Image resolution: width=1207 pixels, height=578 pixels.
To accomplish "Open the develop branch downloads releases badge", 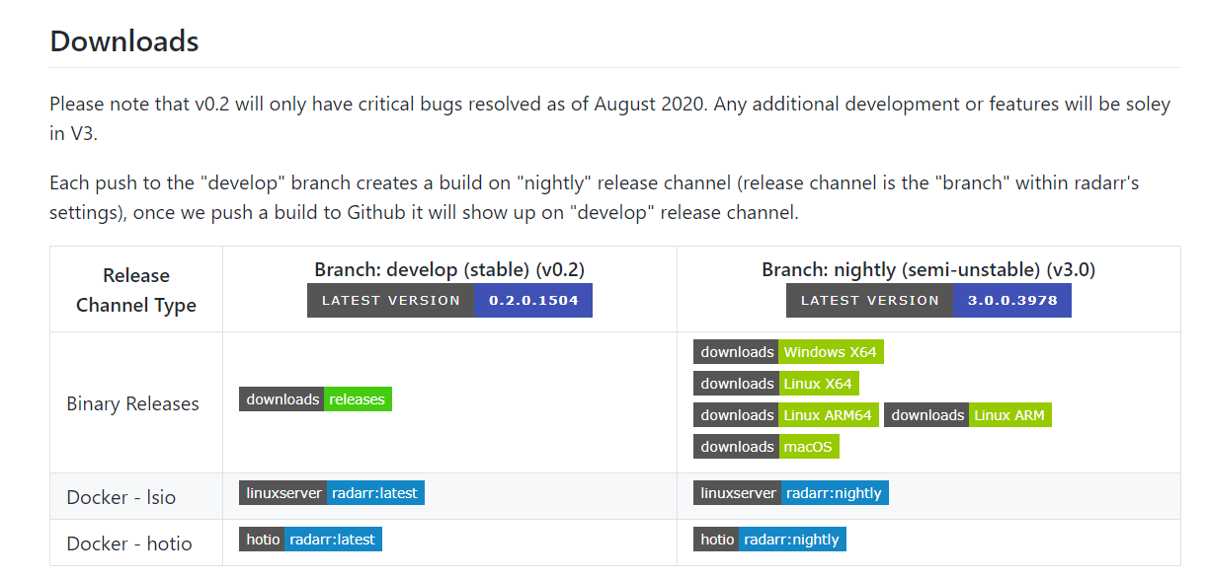I will coord(315,398).
